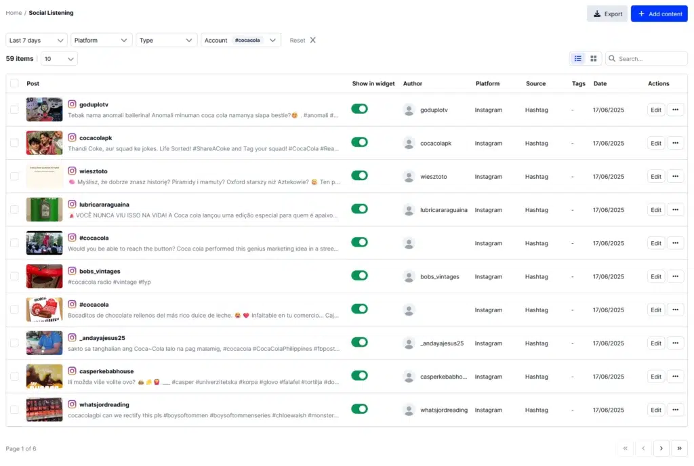Open more actions menu for bobs_vintages row

675,276
